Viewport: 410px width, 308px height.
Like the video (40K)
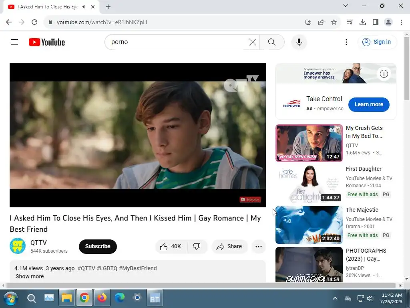point(171,247)
